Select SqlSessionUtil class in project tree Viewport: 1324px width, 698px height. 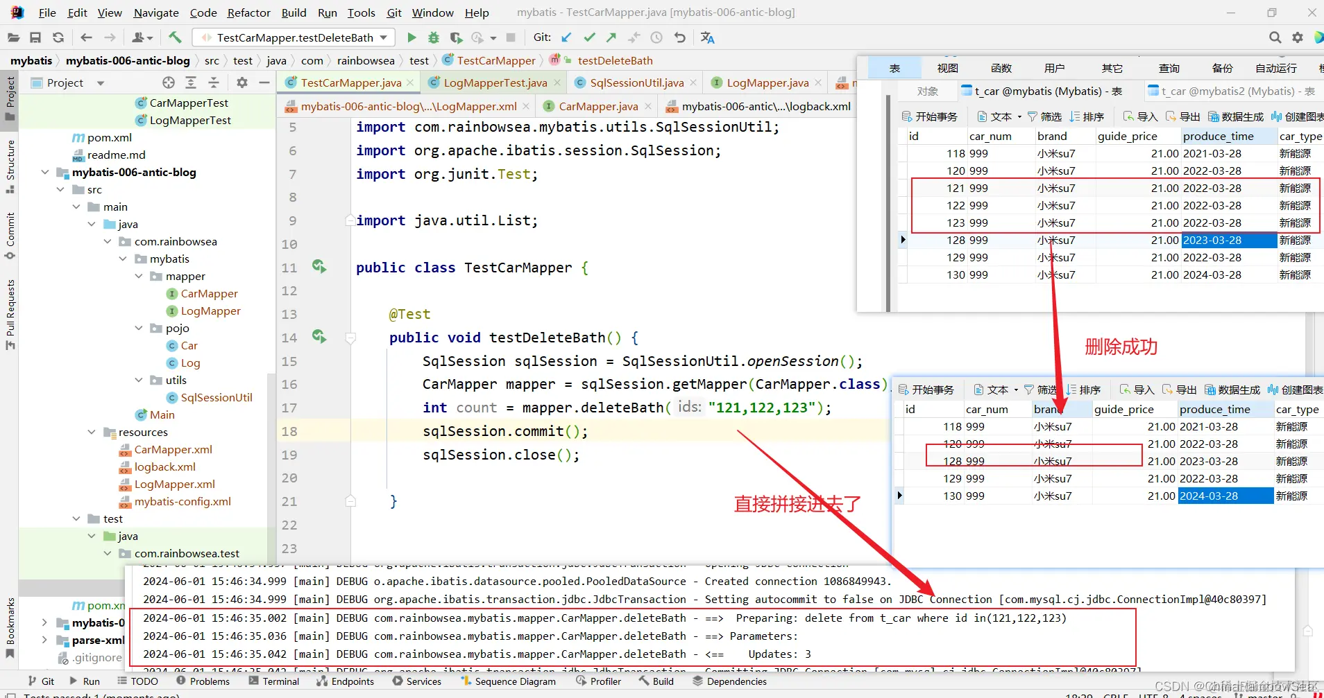tap(216, 397)
